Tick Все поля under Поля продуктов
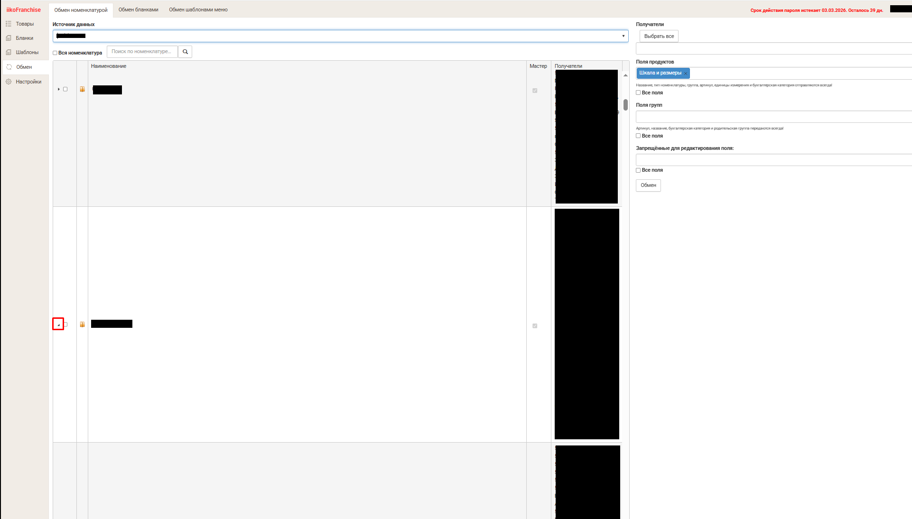 click(x=638, y=93)
